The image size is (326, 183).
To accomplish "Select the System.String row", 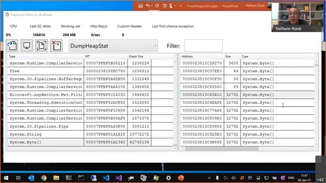I will (x=90, y=134).
